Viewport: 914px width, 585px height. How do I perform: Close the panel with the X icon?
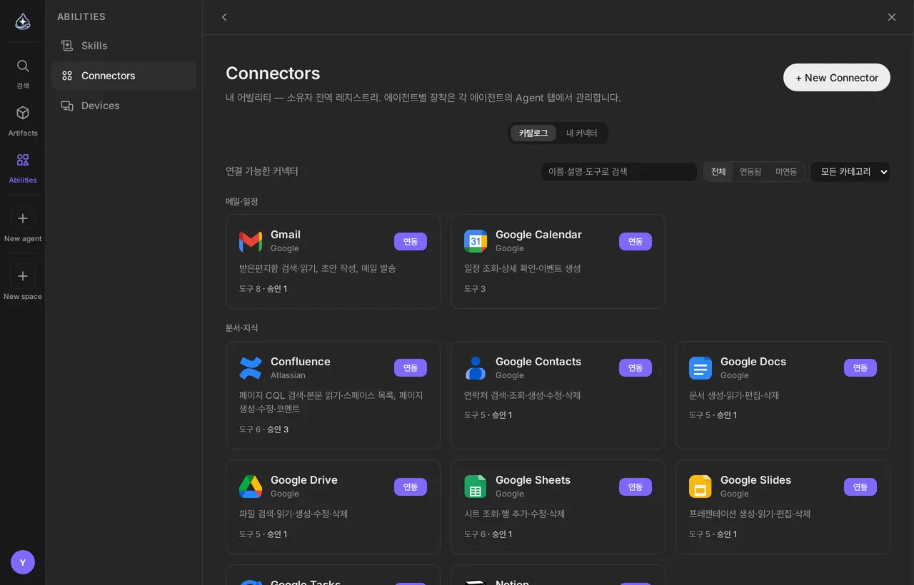(x=892, y=17)
